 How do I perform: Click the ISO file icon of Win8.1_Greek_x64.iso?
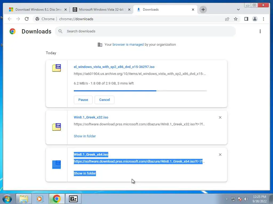57,164
